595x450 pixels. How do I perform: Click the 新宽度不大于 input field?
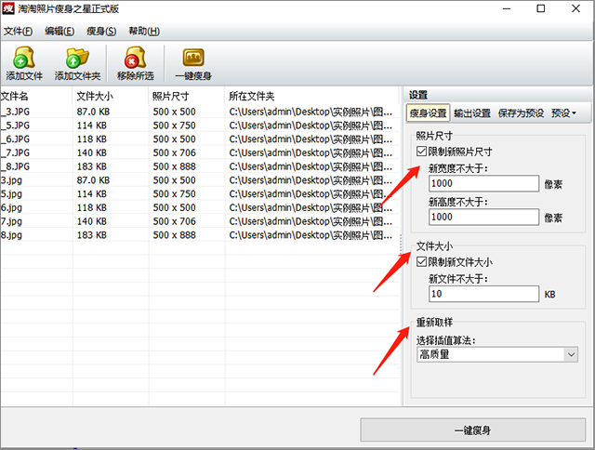click(483, 184)
